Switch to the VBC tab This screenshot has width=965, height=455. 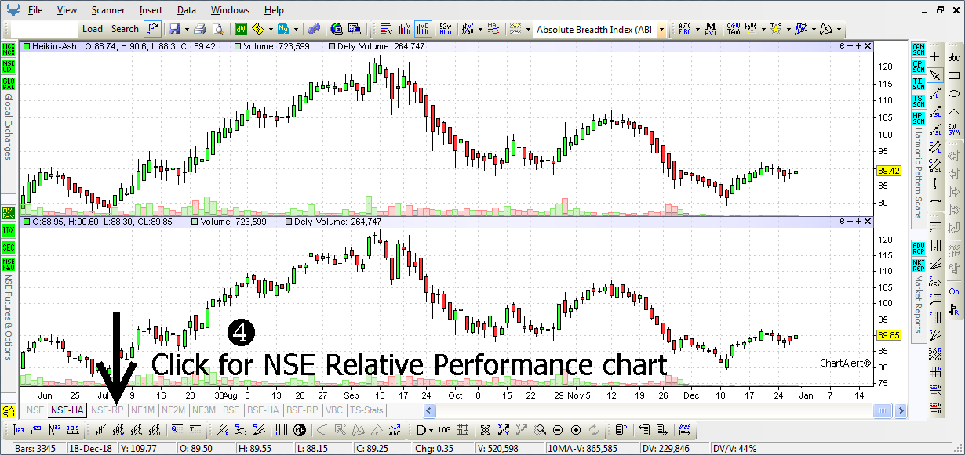tap(334, 410)
